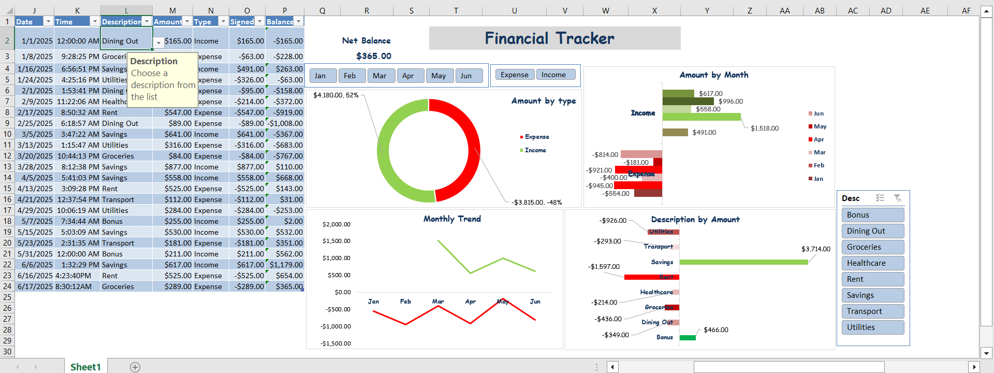Select the column L header
The height and width of the screenshot is (373, 994).
point(126,10)
